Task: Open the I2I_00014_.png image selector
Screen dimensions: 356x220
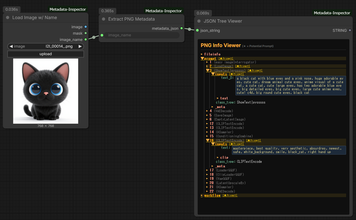Action: pos(46,46)
